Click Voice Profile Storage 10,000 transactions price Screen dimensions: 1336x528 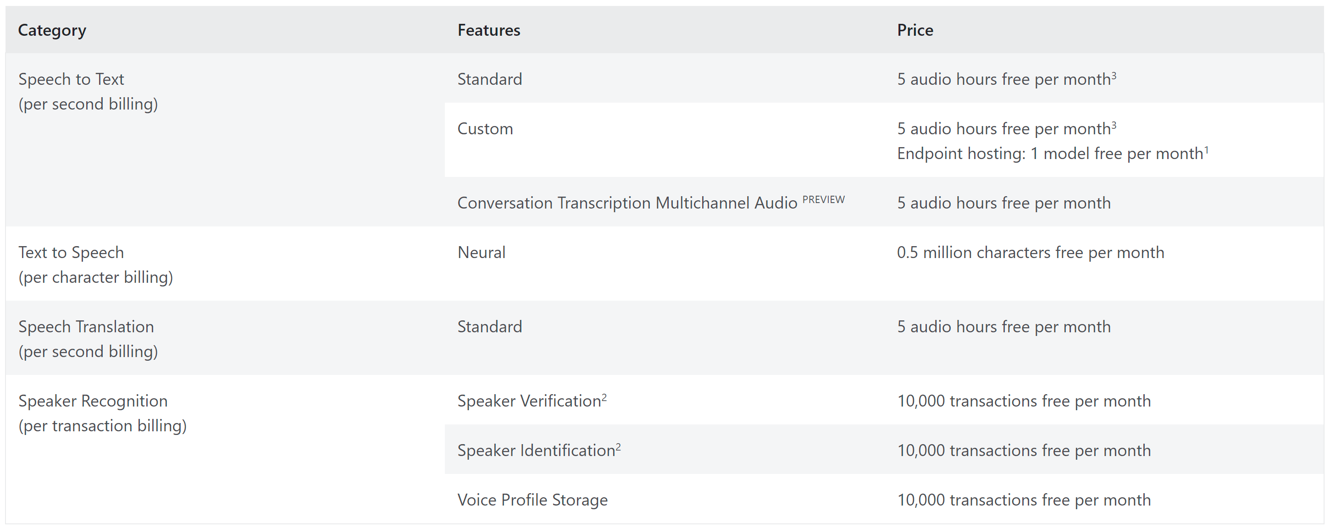[1024, 500]
